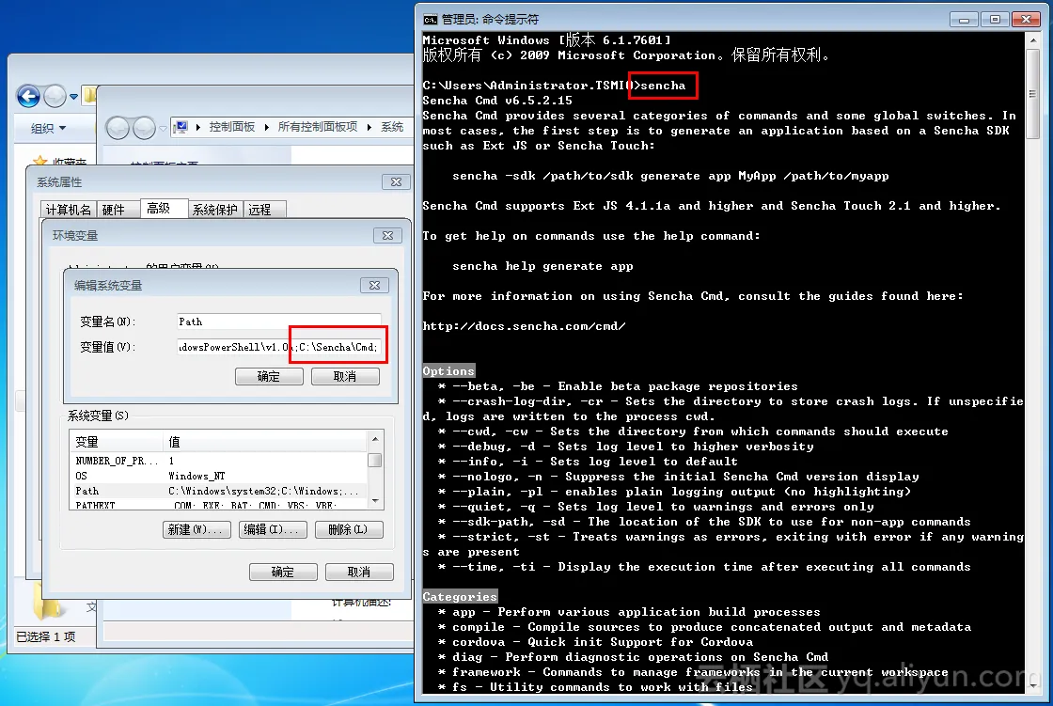Open history dropdown beside Control Panel nav arrows

[164, 127]
